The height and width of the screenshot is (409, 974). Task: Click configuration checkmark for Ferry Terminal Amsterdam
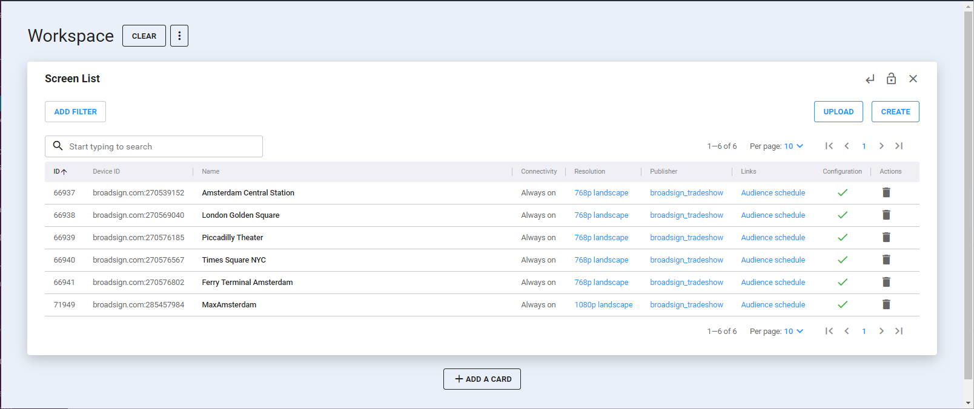(x=842, y=282)
